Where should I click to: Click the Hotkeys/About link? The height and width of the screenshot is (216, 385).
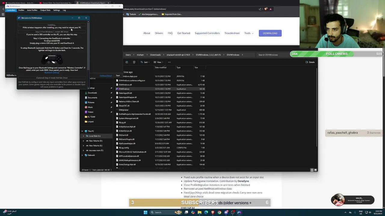[106, 76]
